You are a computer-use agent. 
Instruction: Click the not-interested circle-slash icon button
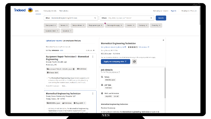point(134,61)
